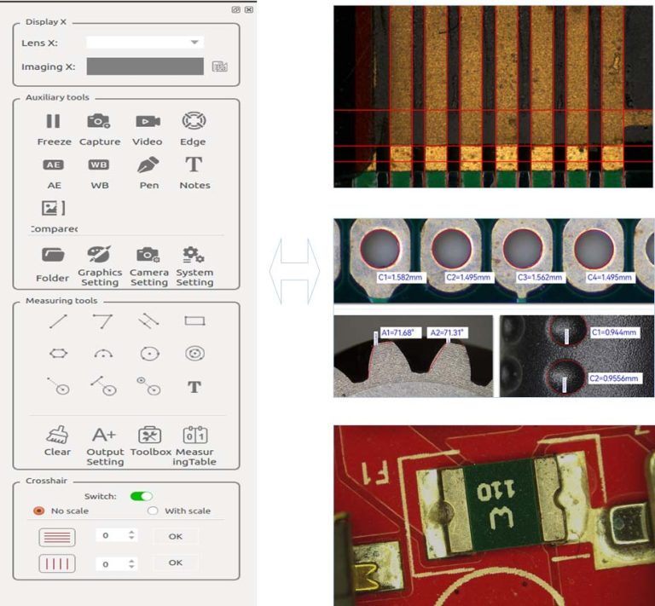Click the C1=1.582mm measurement label

pyautogui.click(x=400, y=278)
